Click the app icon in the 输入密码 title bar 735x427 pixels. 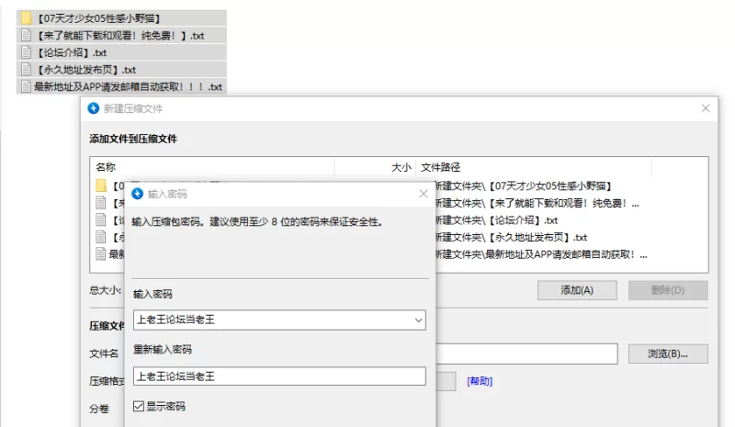tap(138, 194)
